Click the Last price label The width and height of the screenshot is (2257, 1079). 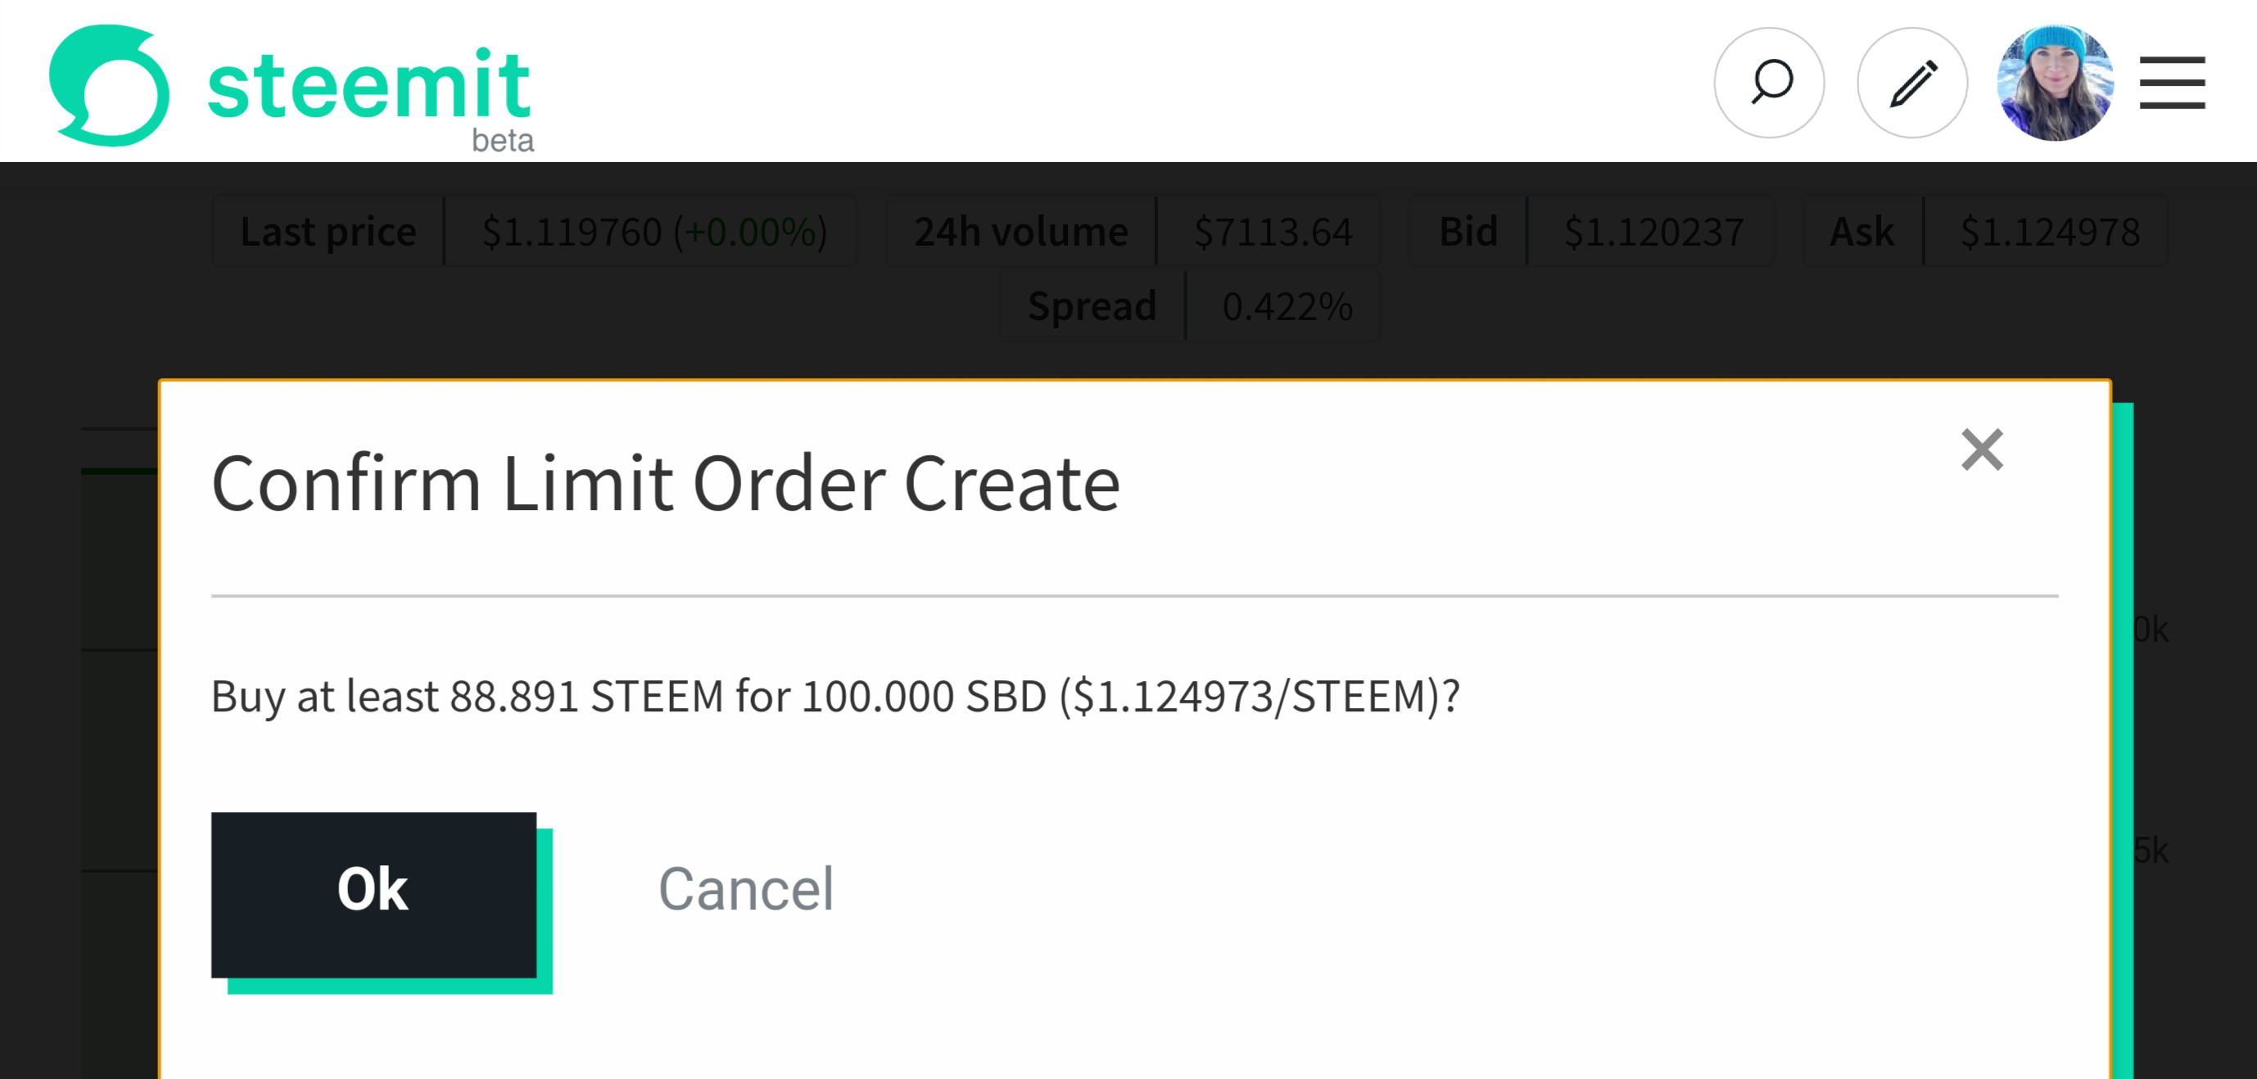[x=328, y=232]
